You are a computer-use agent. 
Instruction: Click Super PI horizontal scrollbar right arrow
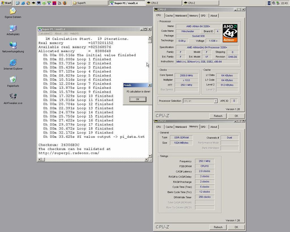(146, 159)
